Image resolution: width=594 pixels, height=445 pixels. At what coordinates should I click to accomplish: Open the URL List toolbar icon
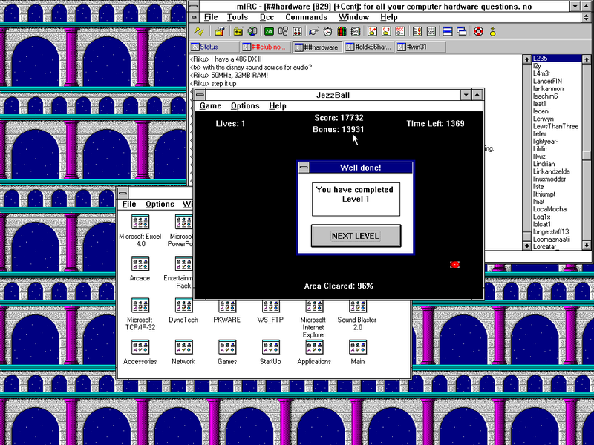tap(431, 32)
